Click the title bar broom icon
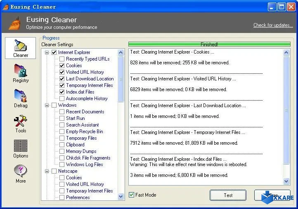Viewport: 298px width, 209px height. pos(6,7)
